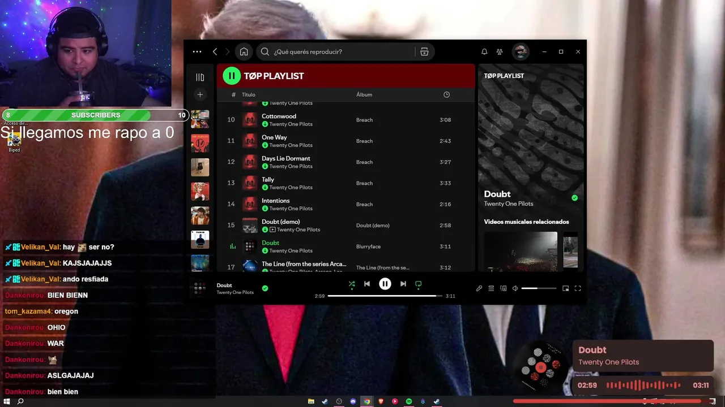Collapse Your Library sidebar icon
The image size is (725, 407).
coord(200,77)
